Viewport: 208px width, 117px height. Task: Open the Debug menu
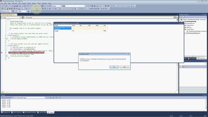(34, 3)
